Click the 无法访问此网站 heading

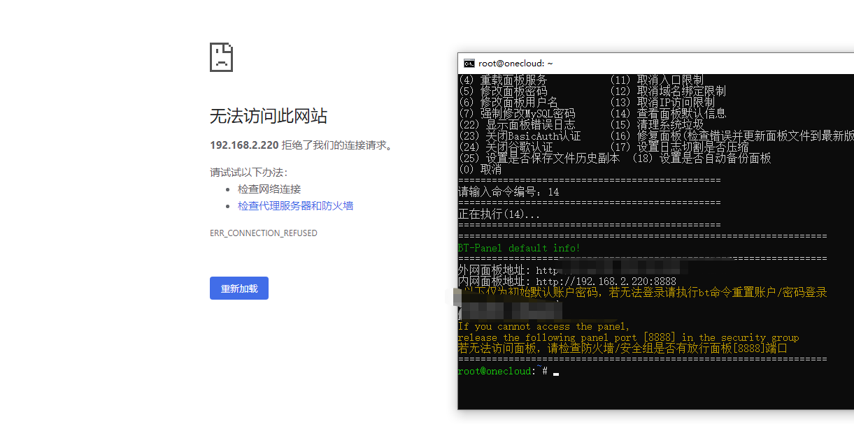pyautogui.click(x=269, y=116)
